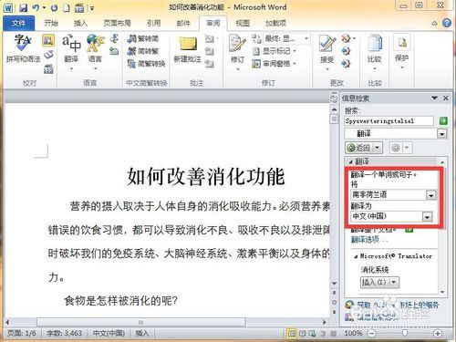Screen dimensions: 456x342
Task: Switch to draft view in status bar
Action: [x=334, y=334]
